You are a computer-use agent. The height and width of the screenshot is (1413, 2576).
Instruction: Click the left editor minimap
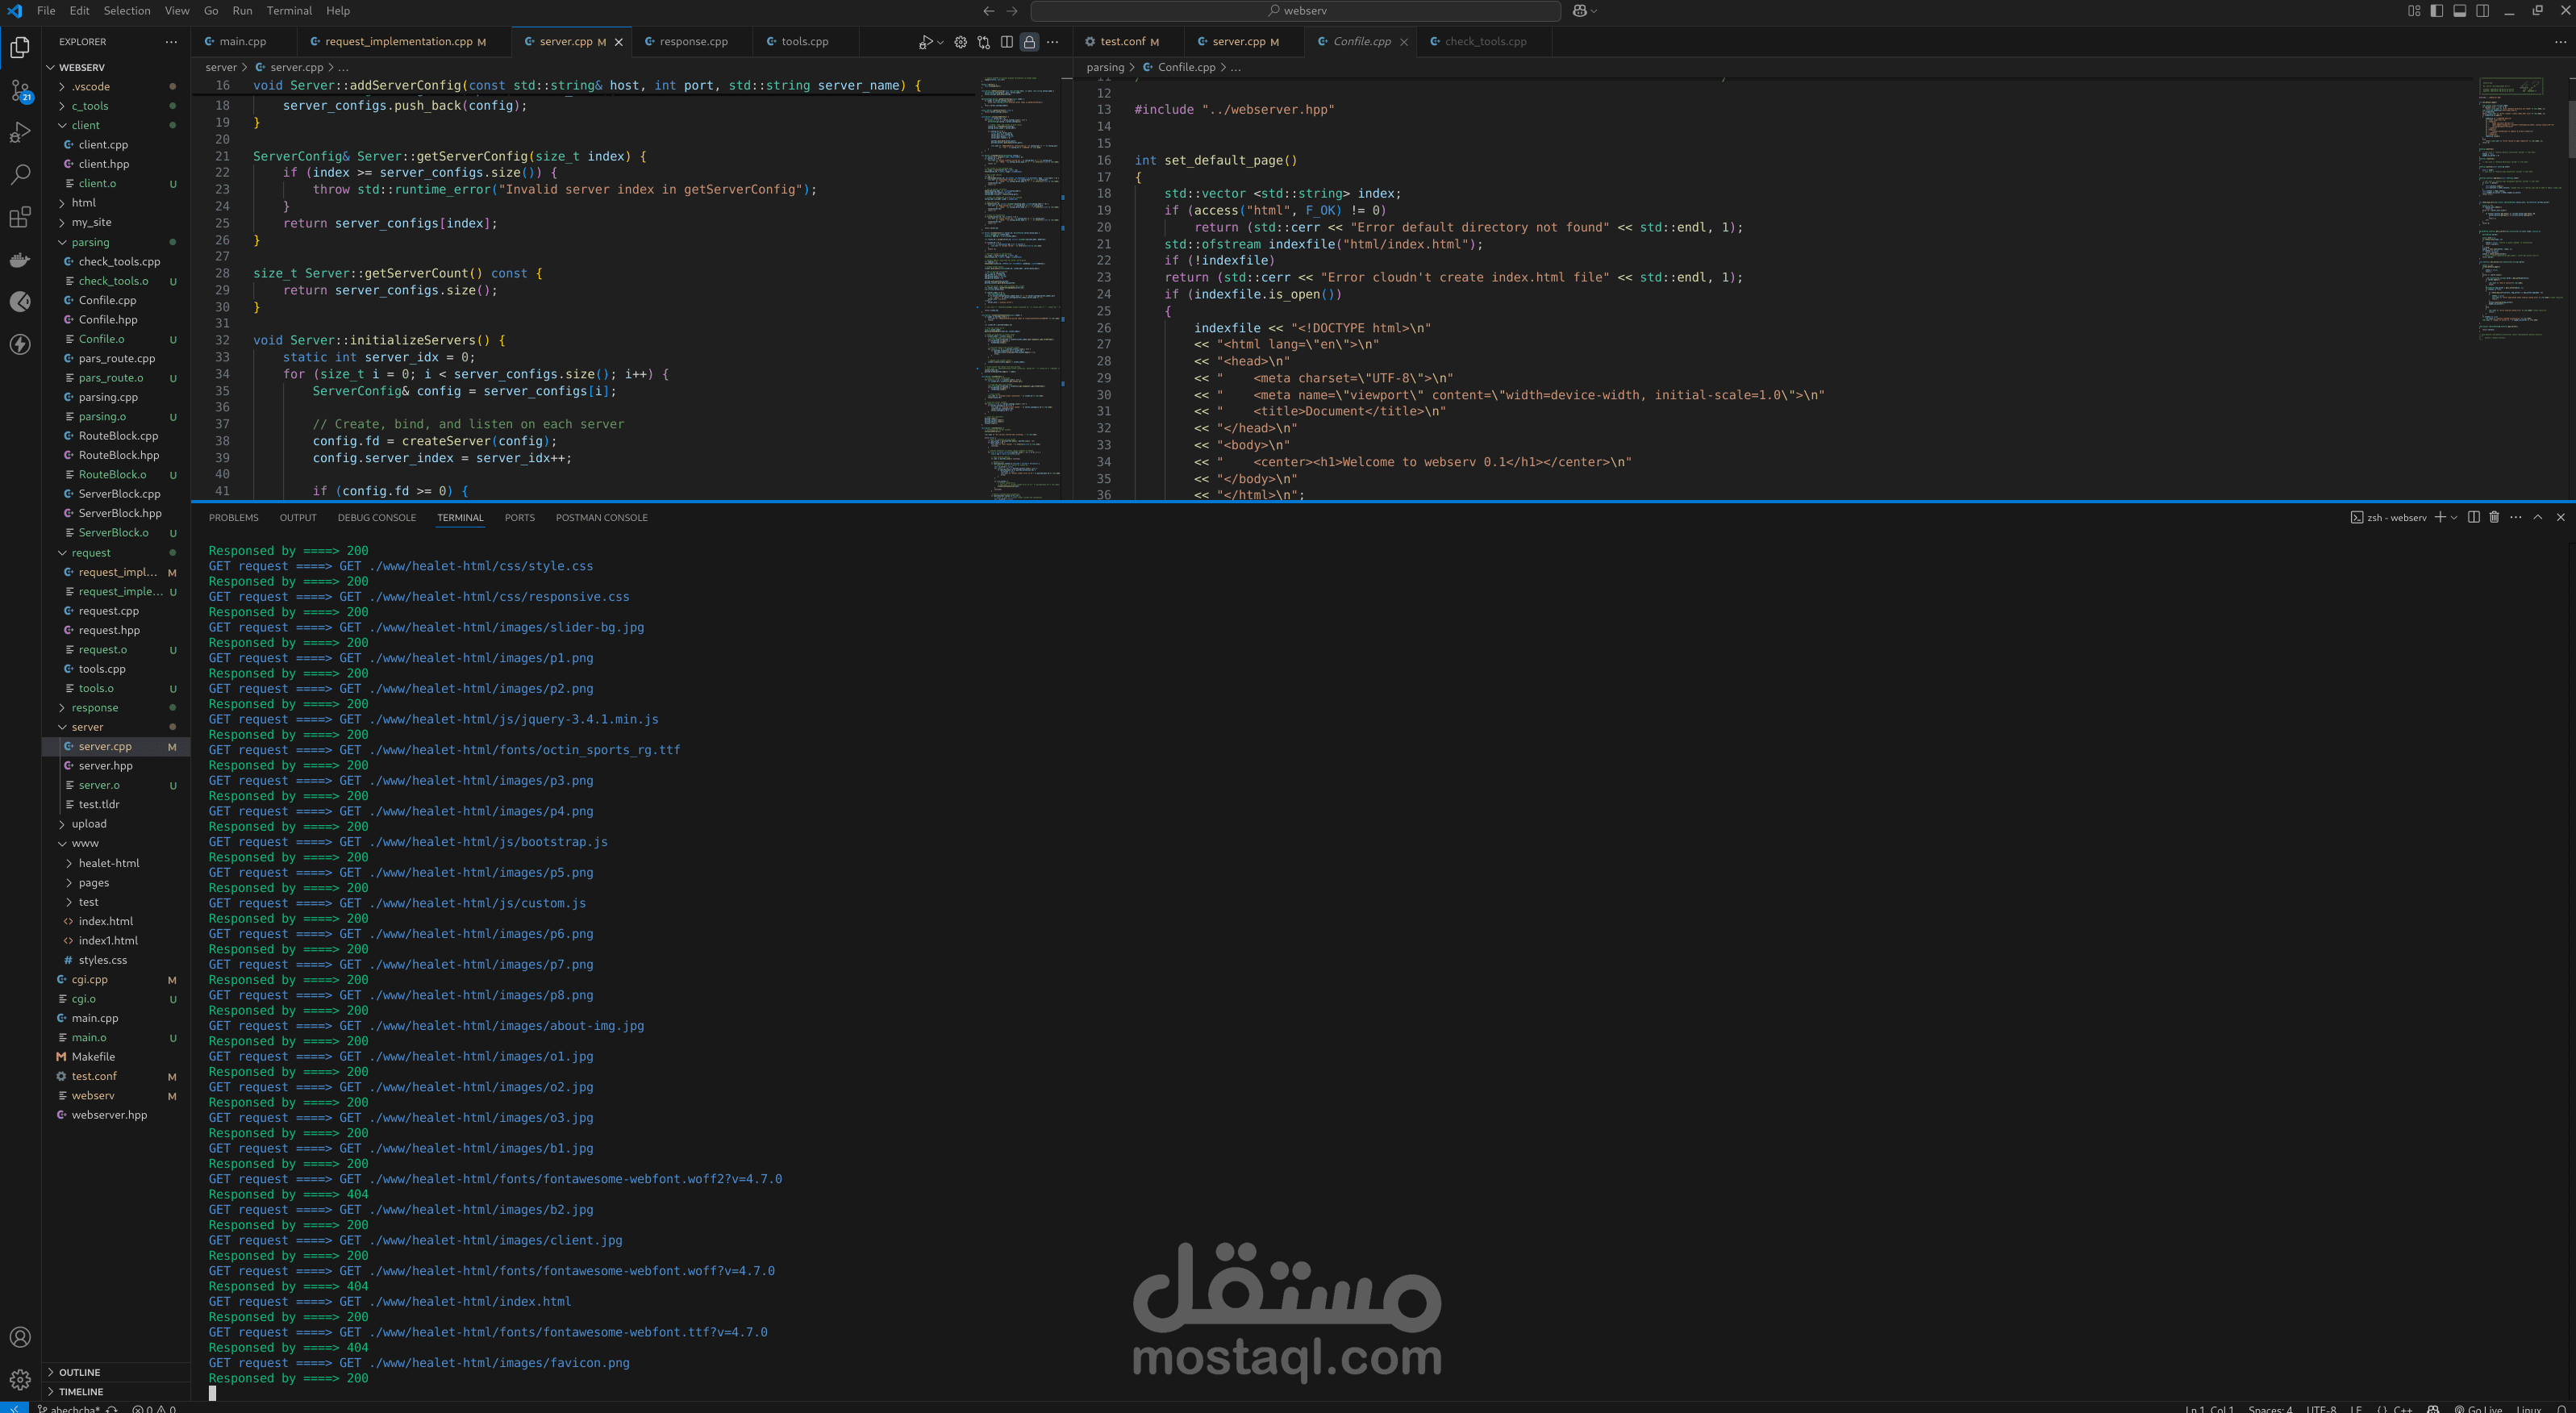pyautogui.click(x=1020, y=288)
